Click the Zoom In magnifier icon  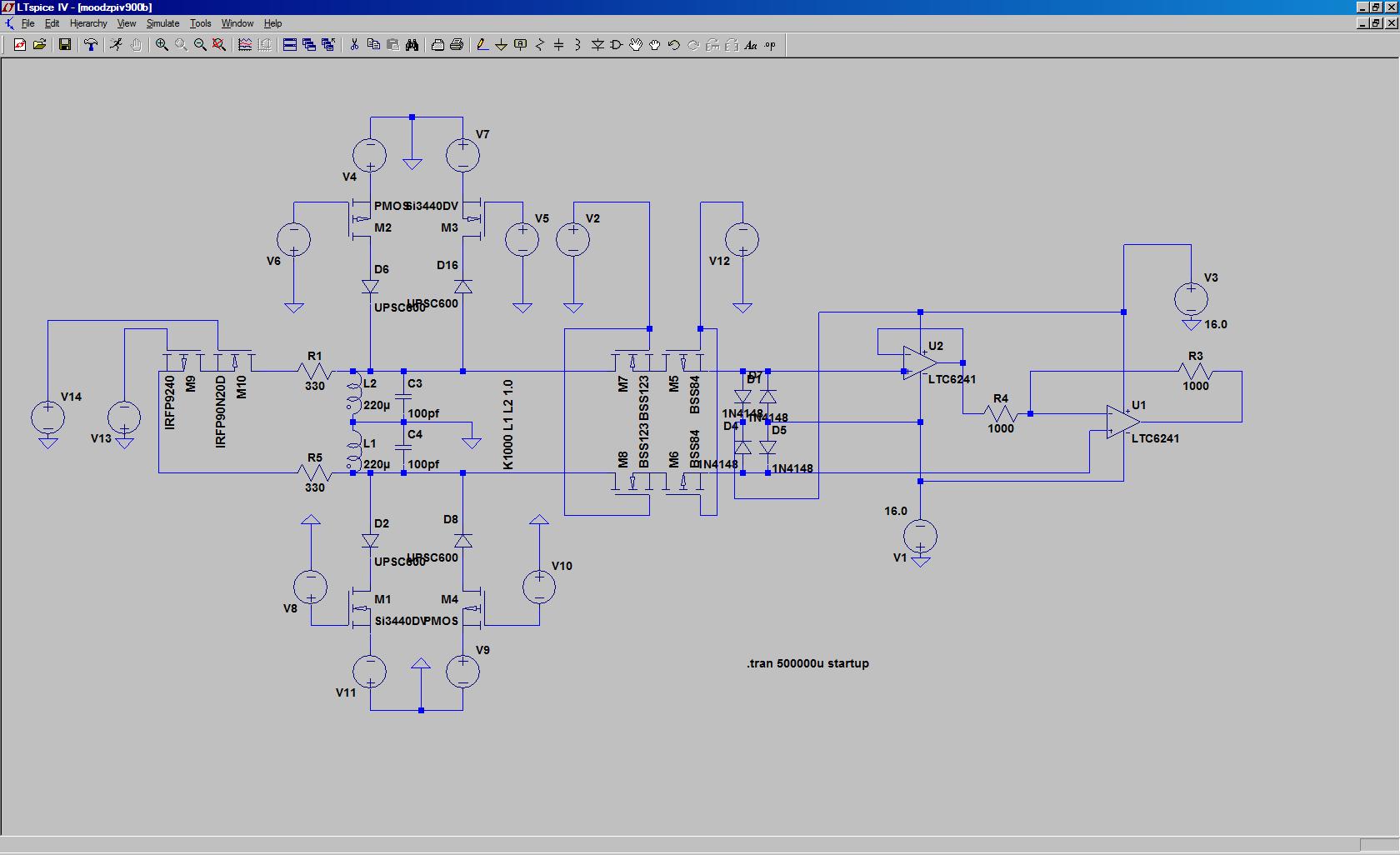[x=162, y=45]
